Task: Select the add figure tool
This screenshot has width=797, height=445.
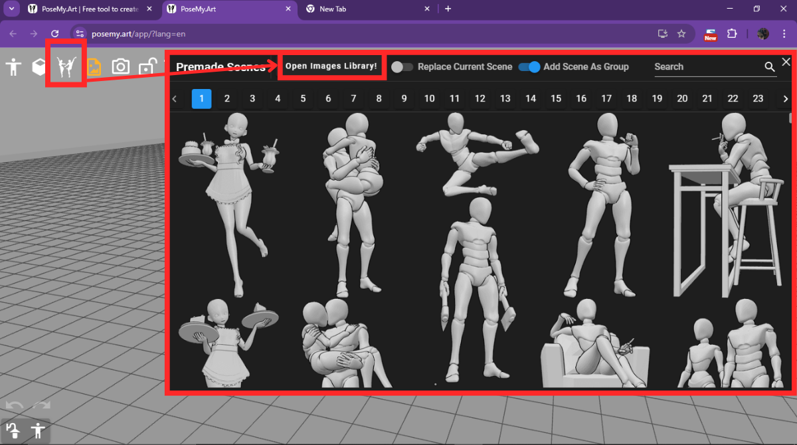Action: [x=13, y=67]
